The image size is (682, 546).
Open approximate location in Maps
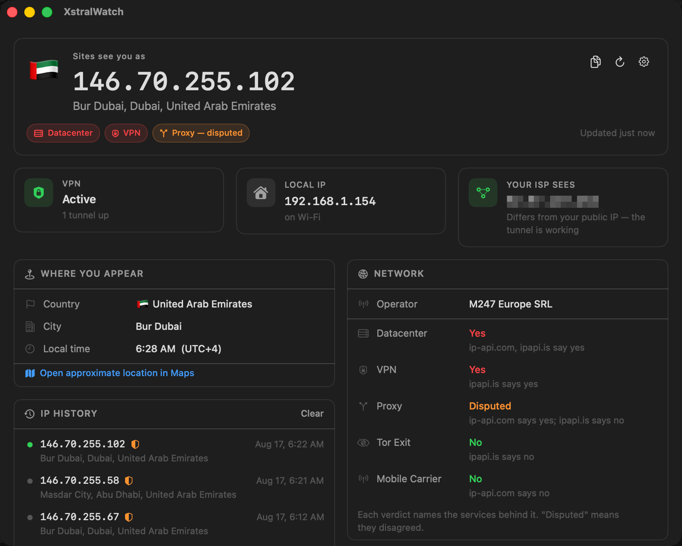(x=117, y=373)
